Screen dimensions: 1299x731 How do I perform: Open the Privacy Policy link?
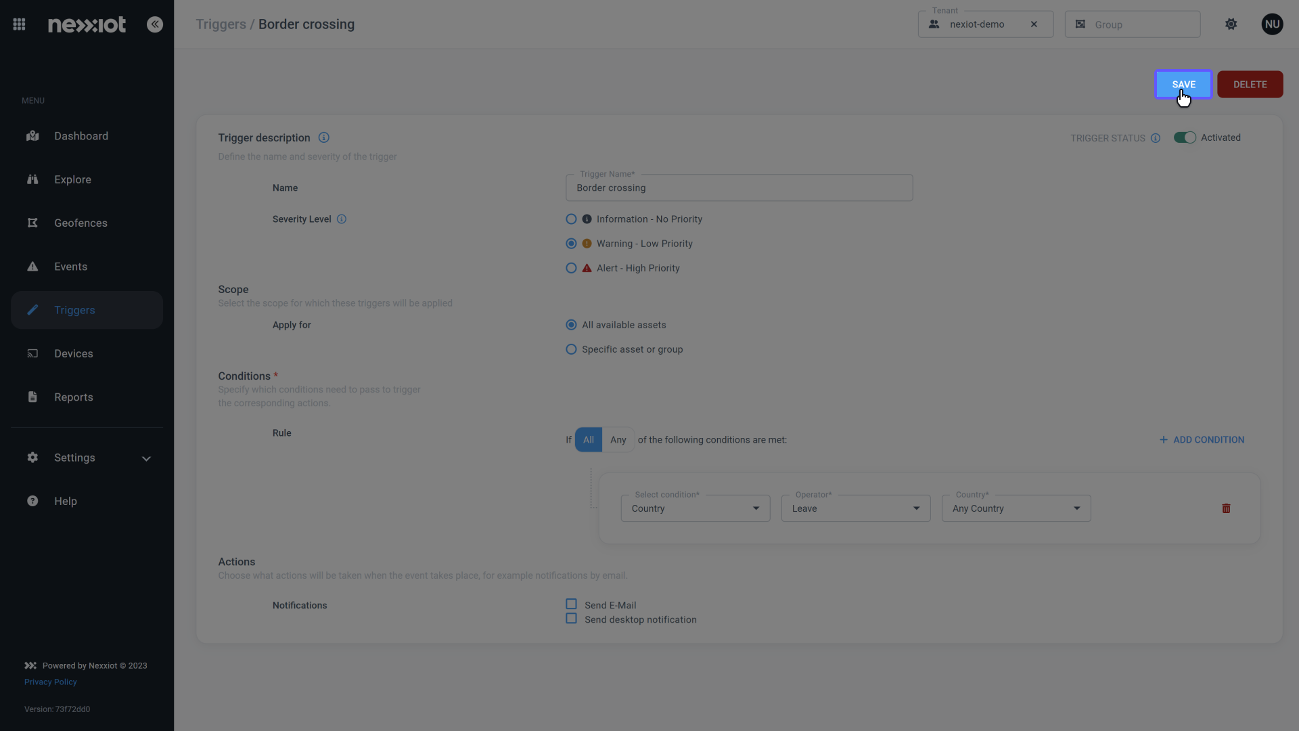coord(51,682)
